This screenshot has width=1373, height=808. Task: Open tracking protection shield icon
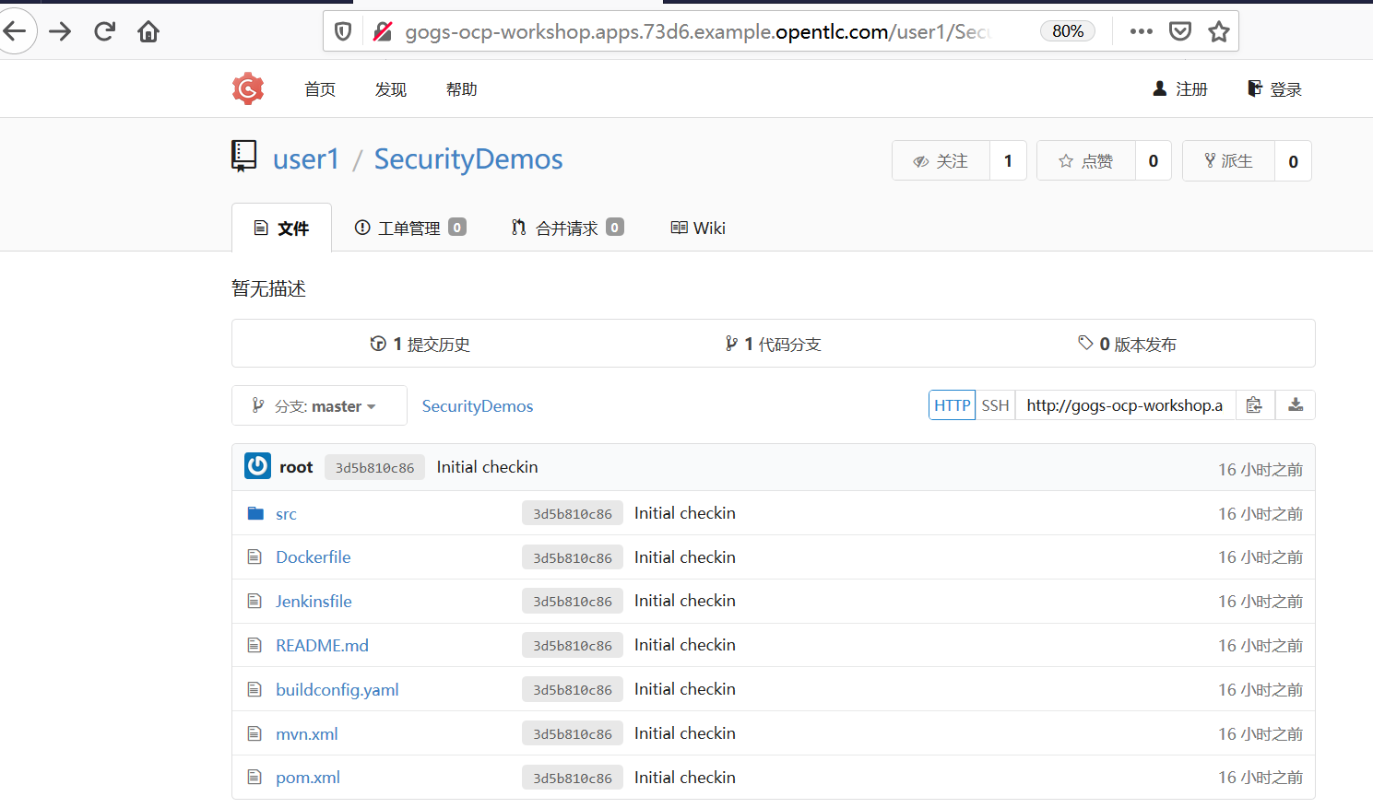pos(343,31)
